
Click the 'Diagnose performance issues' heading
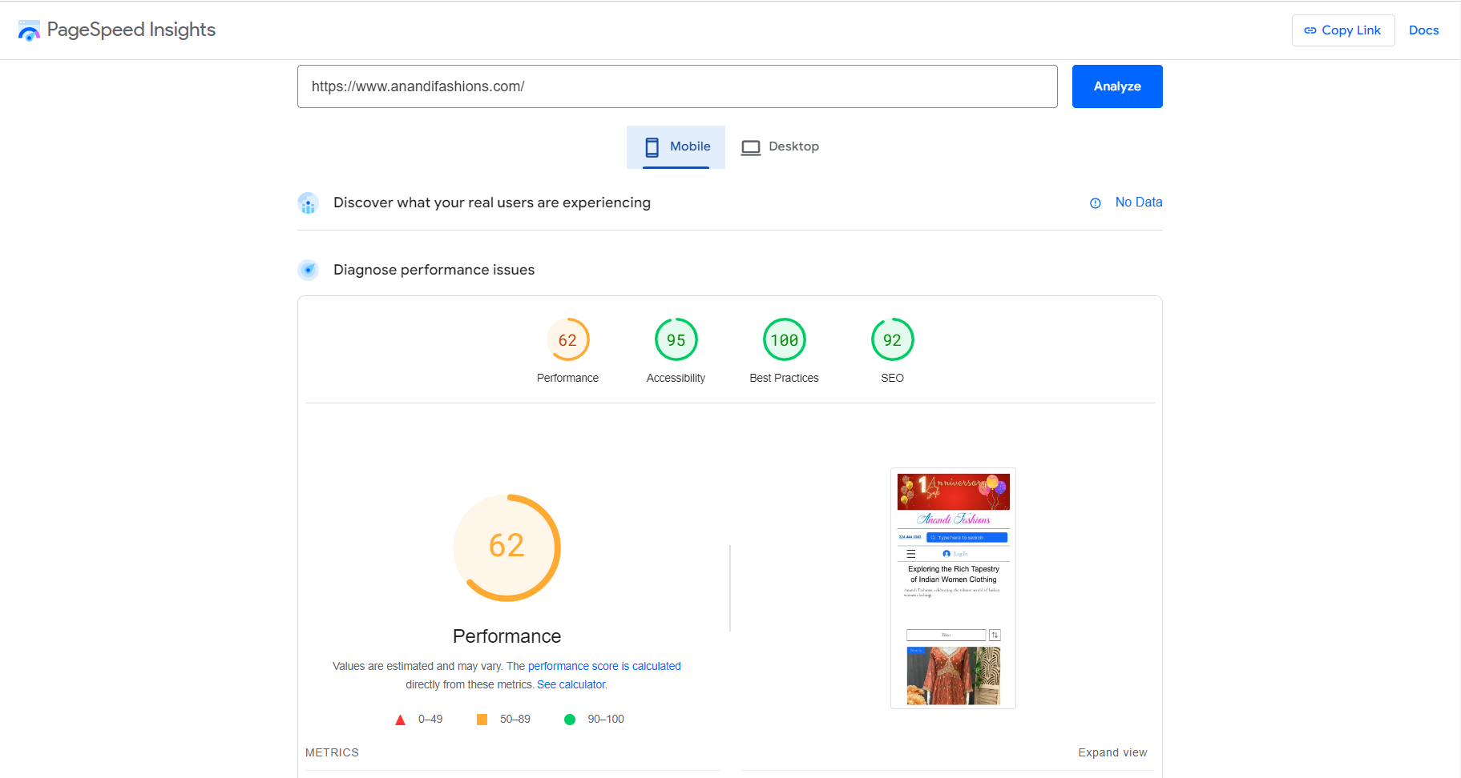434,270
